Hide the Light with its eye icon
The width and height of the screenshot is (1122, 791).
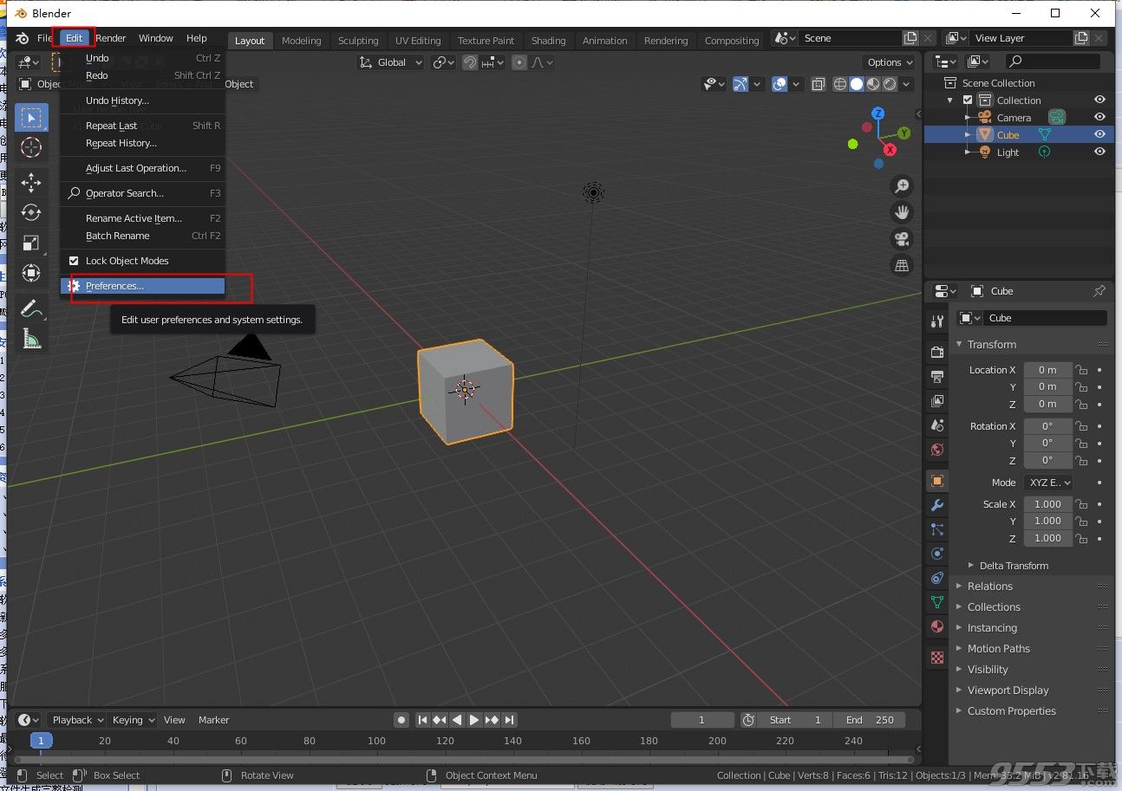click(1099, 152)
